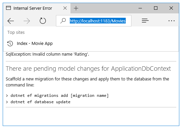Click the search magnifier in address bar

click(x=63, y=21)
